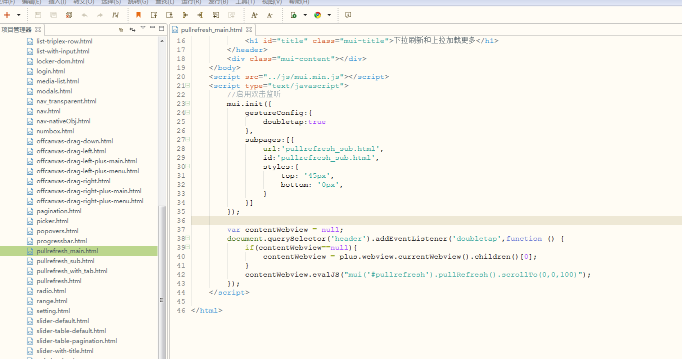This screenshot has width=682, height=359.
Task: Open the browser selection dropdown arrow
Action: [x=329, y=15]
